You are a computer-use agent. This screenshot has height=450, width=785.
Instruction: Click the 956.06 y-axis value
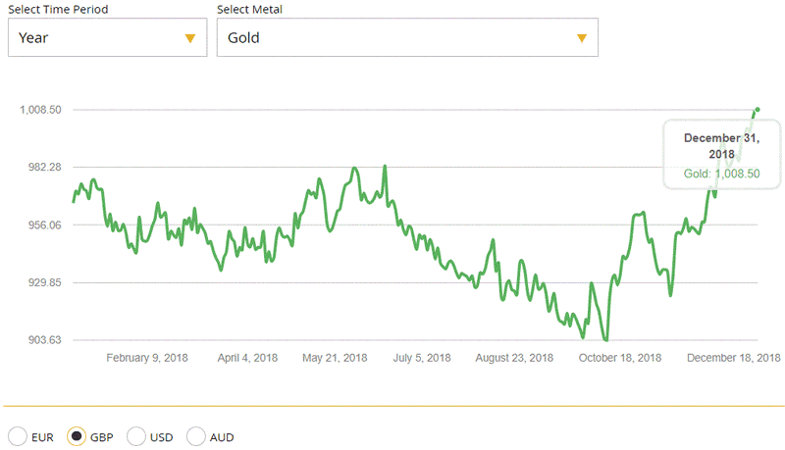pyautogui.click(x=44, y=225)
